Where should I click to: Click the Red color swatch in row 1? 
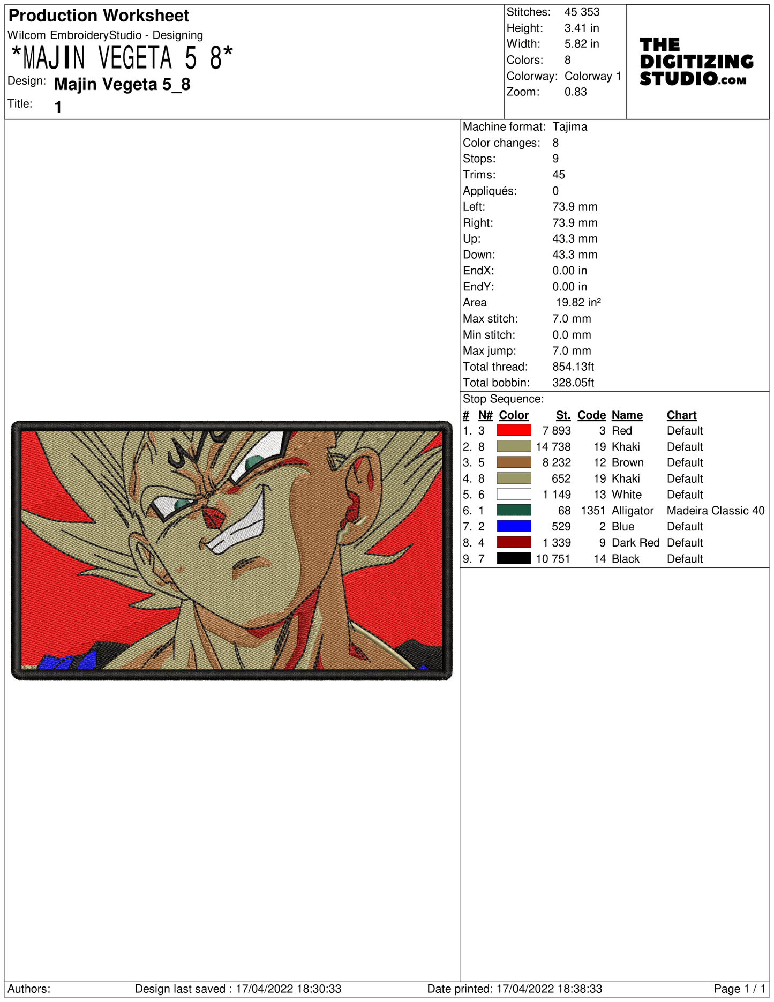click(514, 430)
